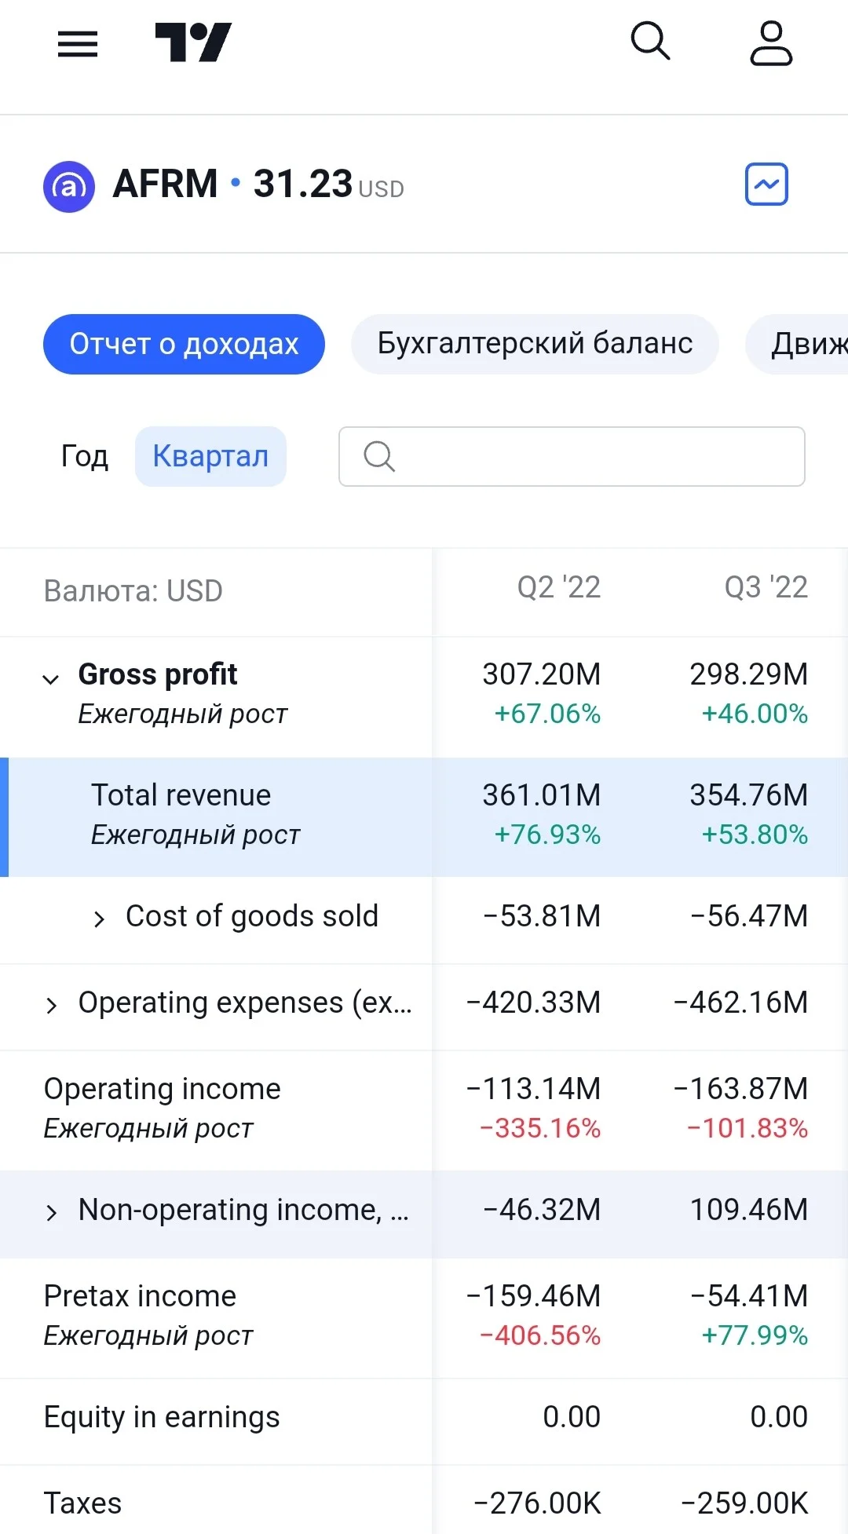
Task: Click Total revenue value 354.76M
Action: [x=749, y=795]
